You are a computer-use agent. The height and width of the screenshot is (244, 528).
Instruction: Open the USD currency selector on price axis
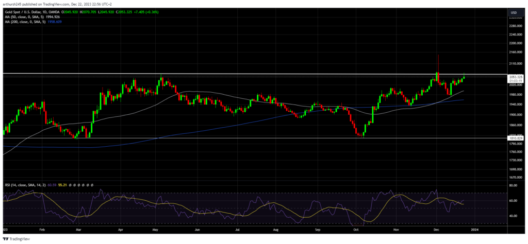tap(513, 12)
